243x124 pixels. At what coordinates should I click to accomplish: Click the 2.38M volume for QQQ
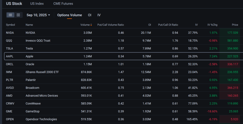tap(88, 41)
